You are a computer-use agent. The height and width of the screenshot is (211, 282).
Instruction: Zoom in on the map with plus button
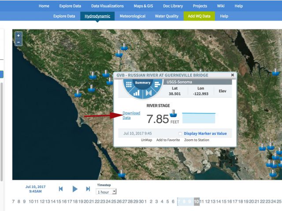tap(19, 36)
